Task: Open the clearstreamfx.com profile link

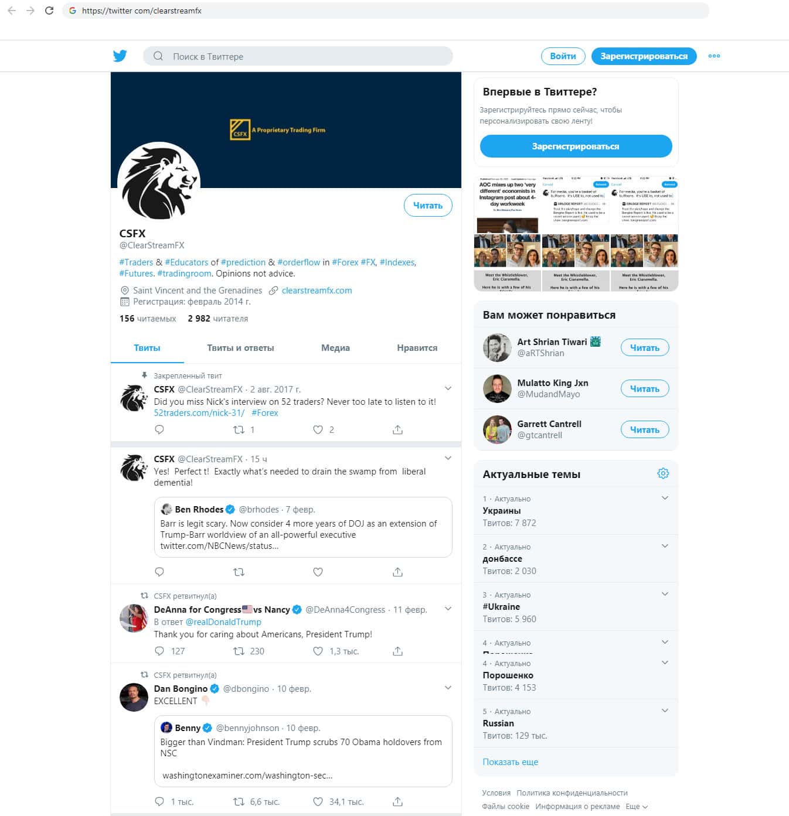Action: click(317, 291)
